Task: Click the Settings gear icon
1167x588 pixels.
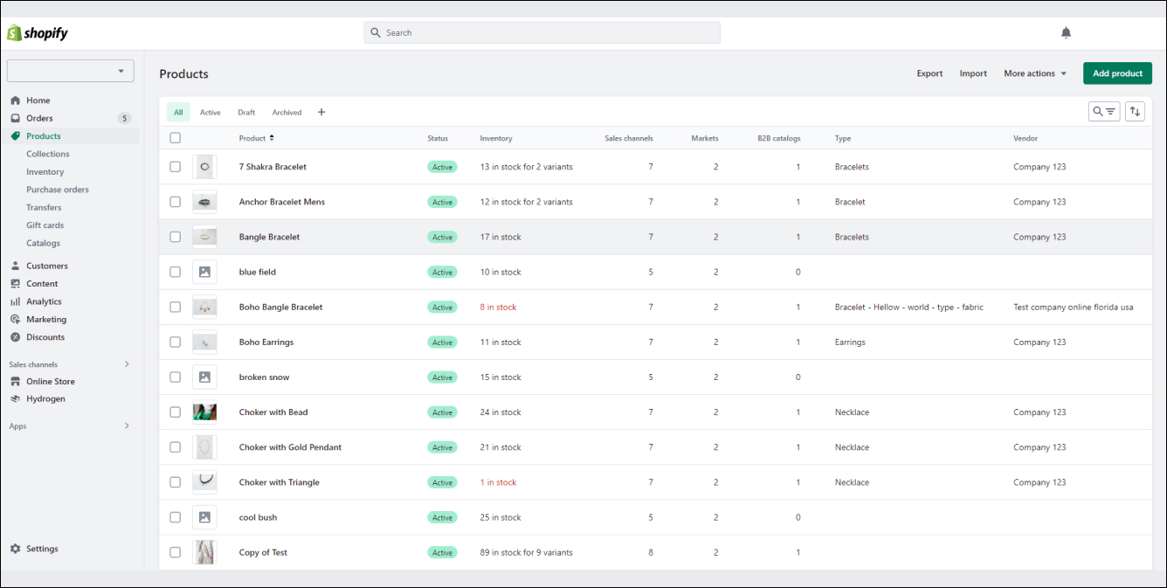Action: 15,549
